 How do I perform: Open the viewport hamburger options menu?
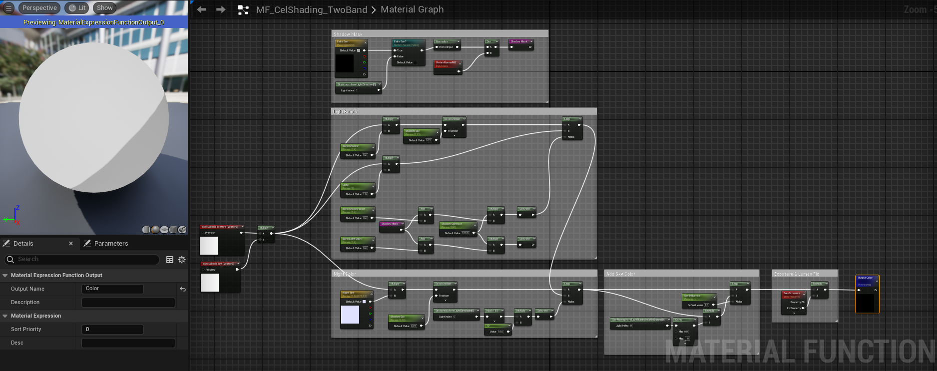tap(8, 8)
